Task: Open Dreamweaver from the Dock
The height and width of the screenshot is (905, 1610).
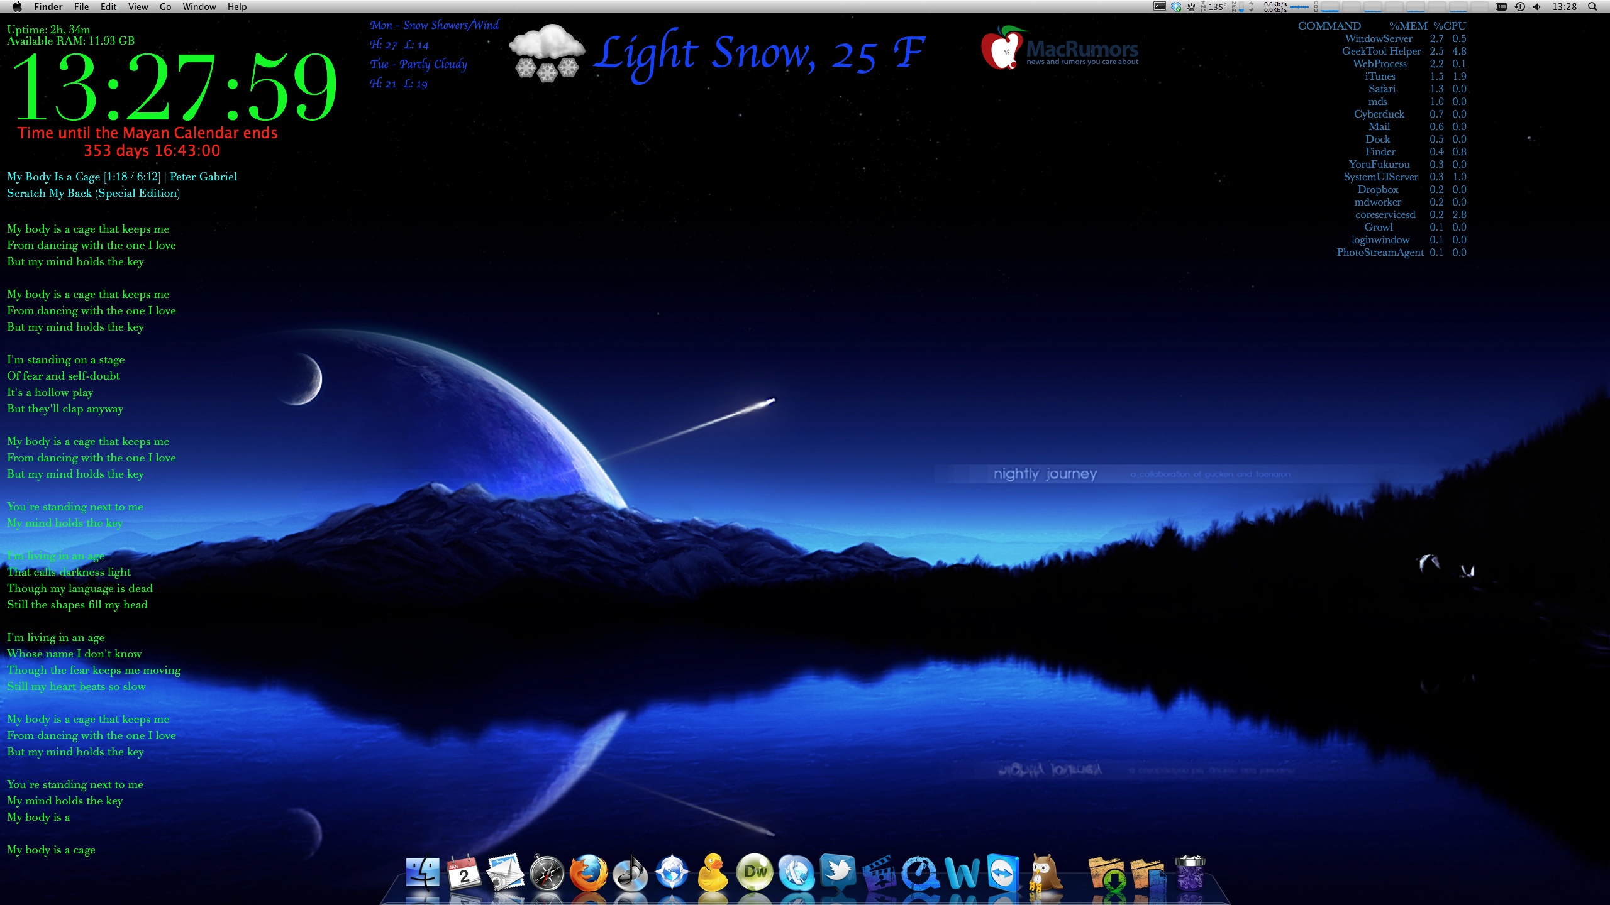Action: coord(755,872)
